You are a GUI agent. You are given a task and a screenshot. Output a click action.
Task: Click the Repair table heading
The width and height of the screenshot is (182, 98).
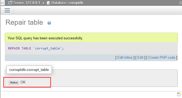pyautogui.click(x=24, y=22)
